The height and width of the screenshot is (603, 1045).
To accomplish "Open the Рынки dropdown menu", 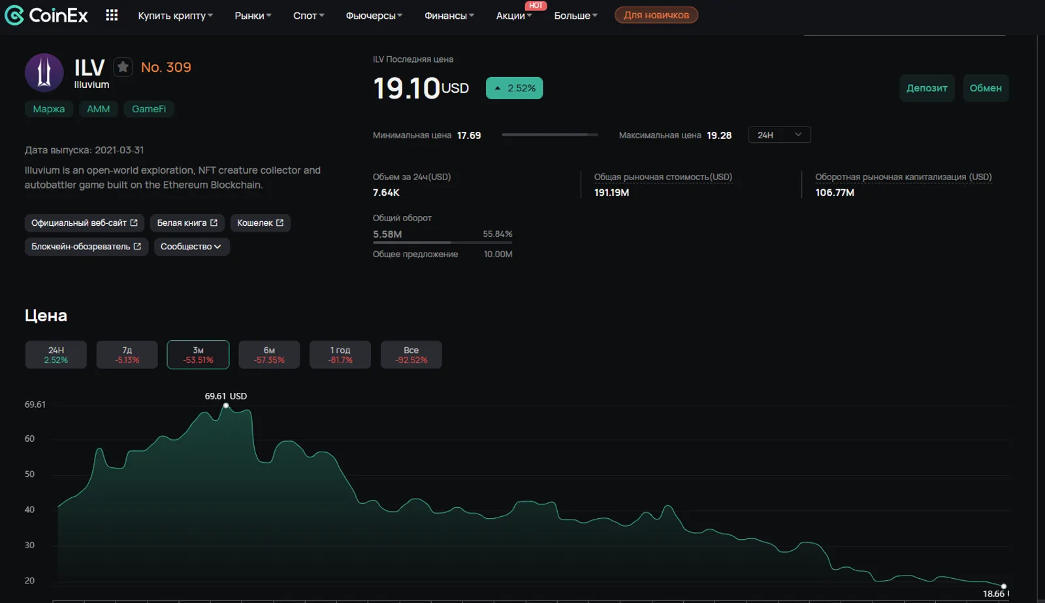I will pyautogui.click(x=253, y=16).
